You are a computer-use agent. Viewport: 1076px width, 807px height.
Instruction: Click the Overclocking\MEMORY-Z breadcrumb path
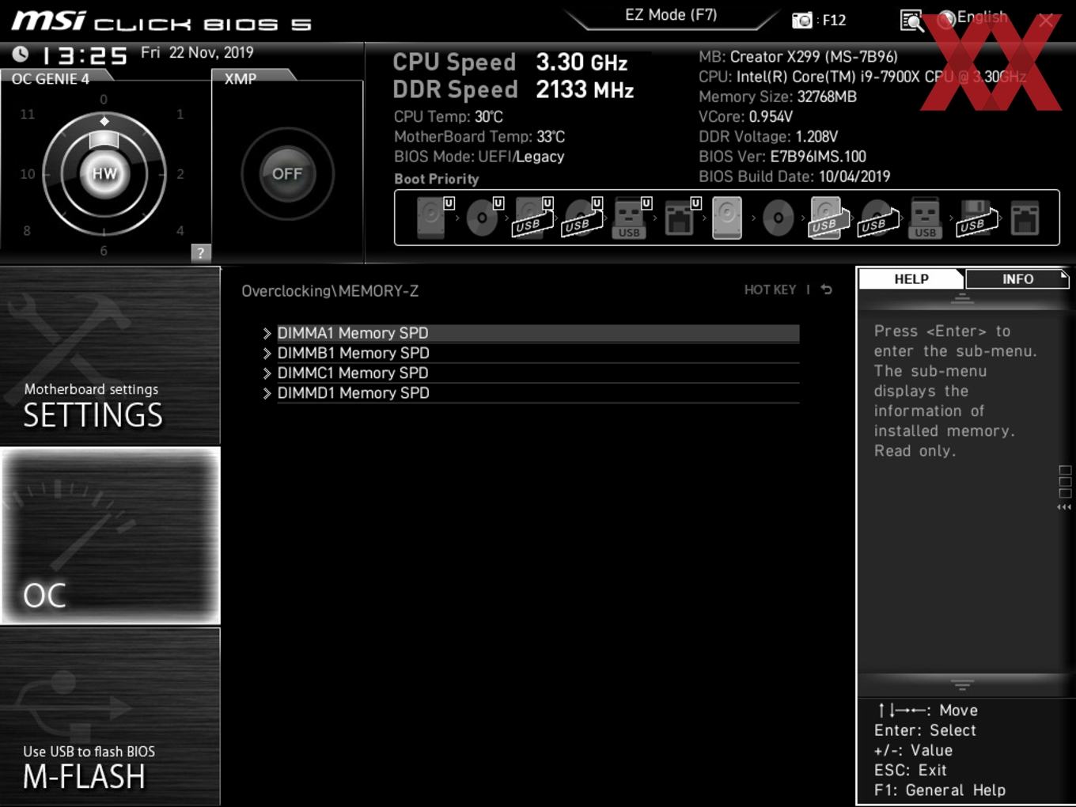pos(330,291)
